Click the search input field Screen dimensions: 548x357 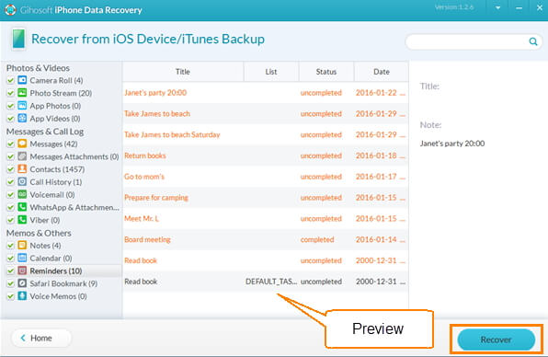(x=467, y=42)
